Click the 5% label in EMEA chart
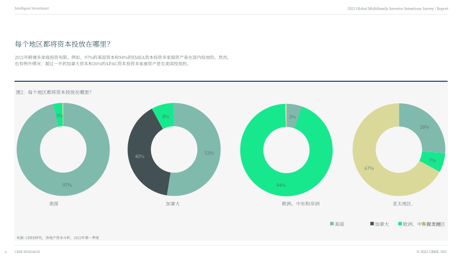462x260 pixels. (x=292, y=116)
